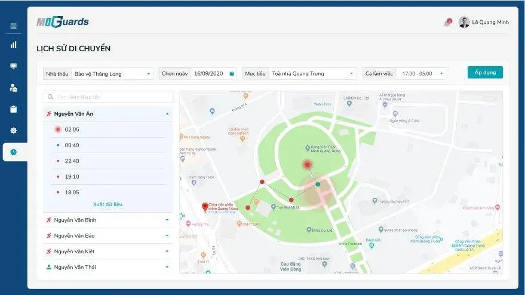525x295 pixels.
Task: Open the settings gear sidebar icon
Action: pyautogui.click(x=13, y=131)
